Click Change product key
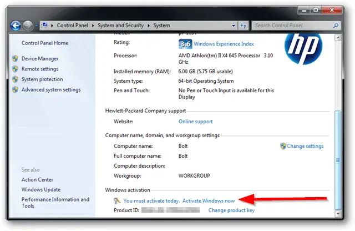This screenshot has width=355, height=231. click(231, 210)
